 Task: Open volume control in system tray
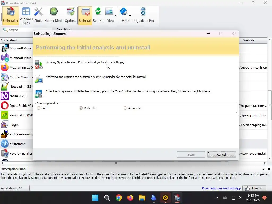click(x=240, y=198)
